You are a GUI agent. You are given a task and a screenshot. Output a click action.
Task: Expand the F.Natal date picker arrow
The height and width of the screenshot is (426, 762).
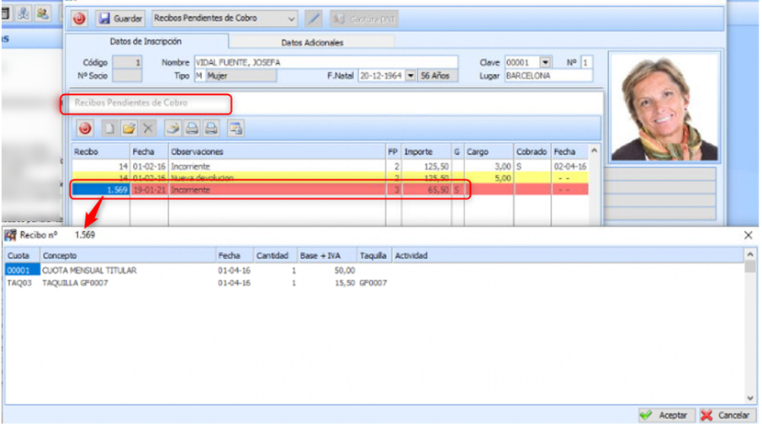pyautogui.click(x=410, y=76)
